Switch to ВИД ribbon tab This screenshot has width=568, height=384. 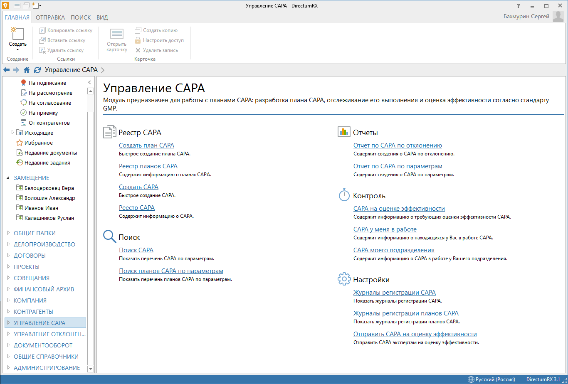click(x=102, y=17)
